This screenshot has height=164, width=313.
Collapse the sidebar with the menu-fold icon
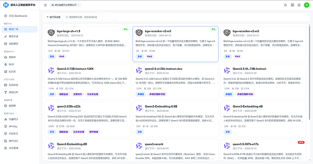coord(45,5)
